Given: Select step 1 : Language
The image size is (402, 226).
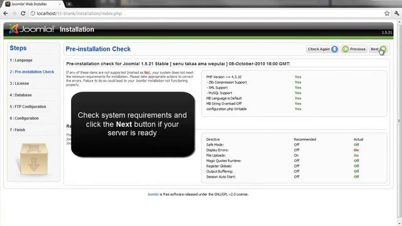Looking at the screenshot, I should [x=21, y=60].
